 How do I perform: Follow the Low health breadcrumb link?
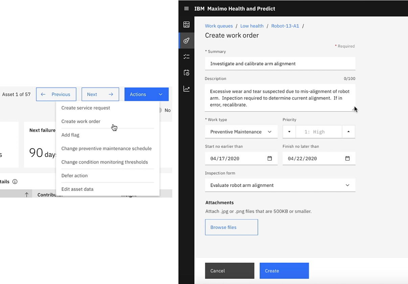point(252,26)
